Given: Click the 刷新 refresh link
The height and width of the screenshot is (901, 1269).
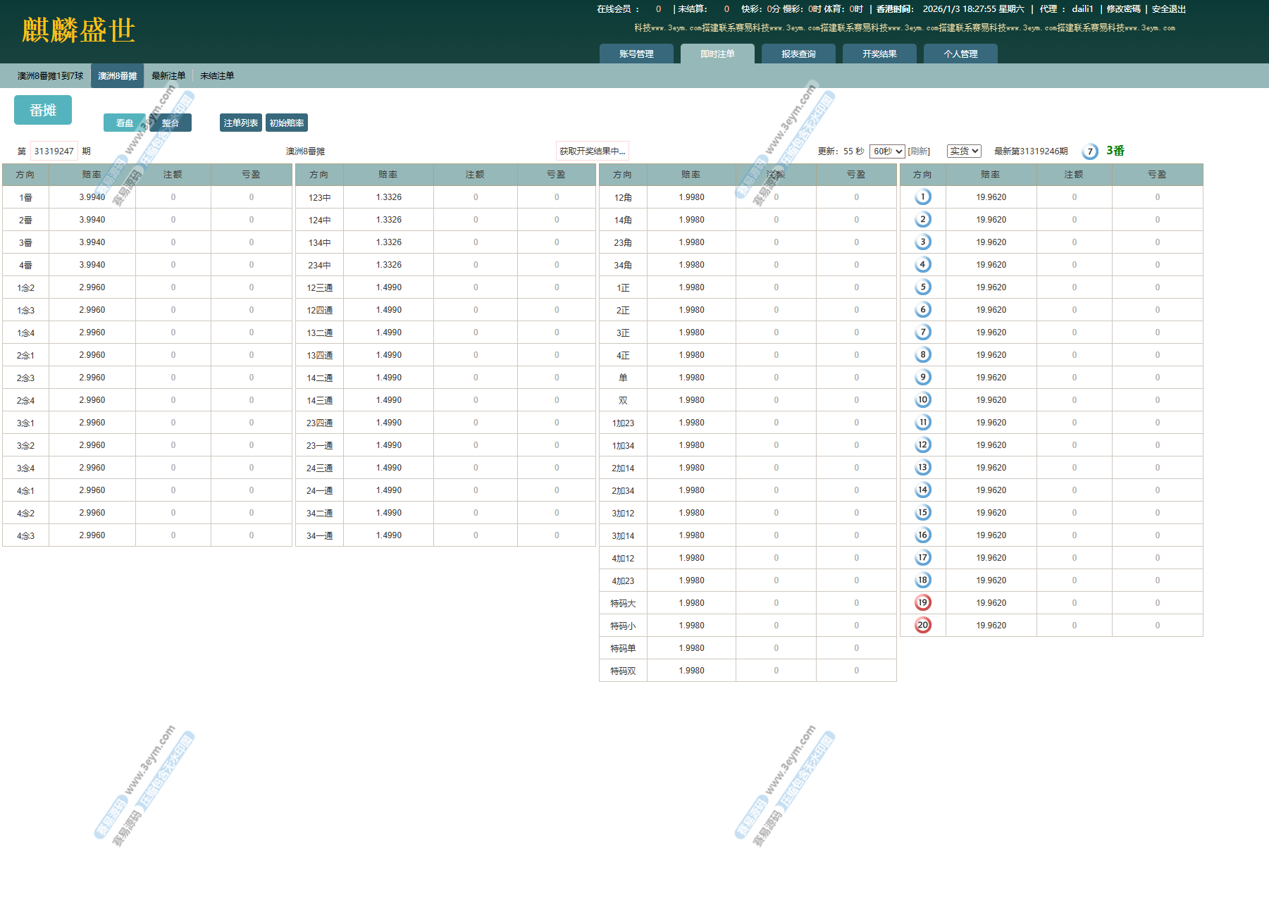Looking at the screenshot, I should 919,151.
